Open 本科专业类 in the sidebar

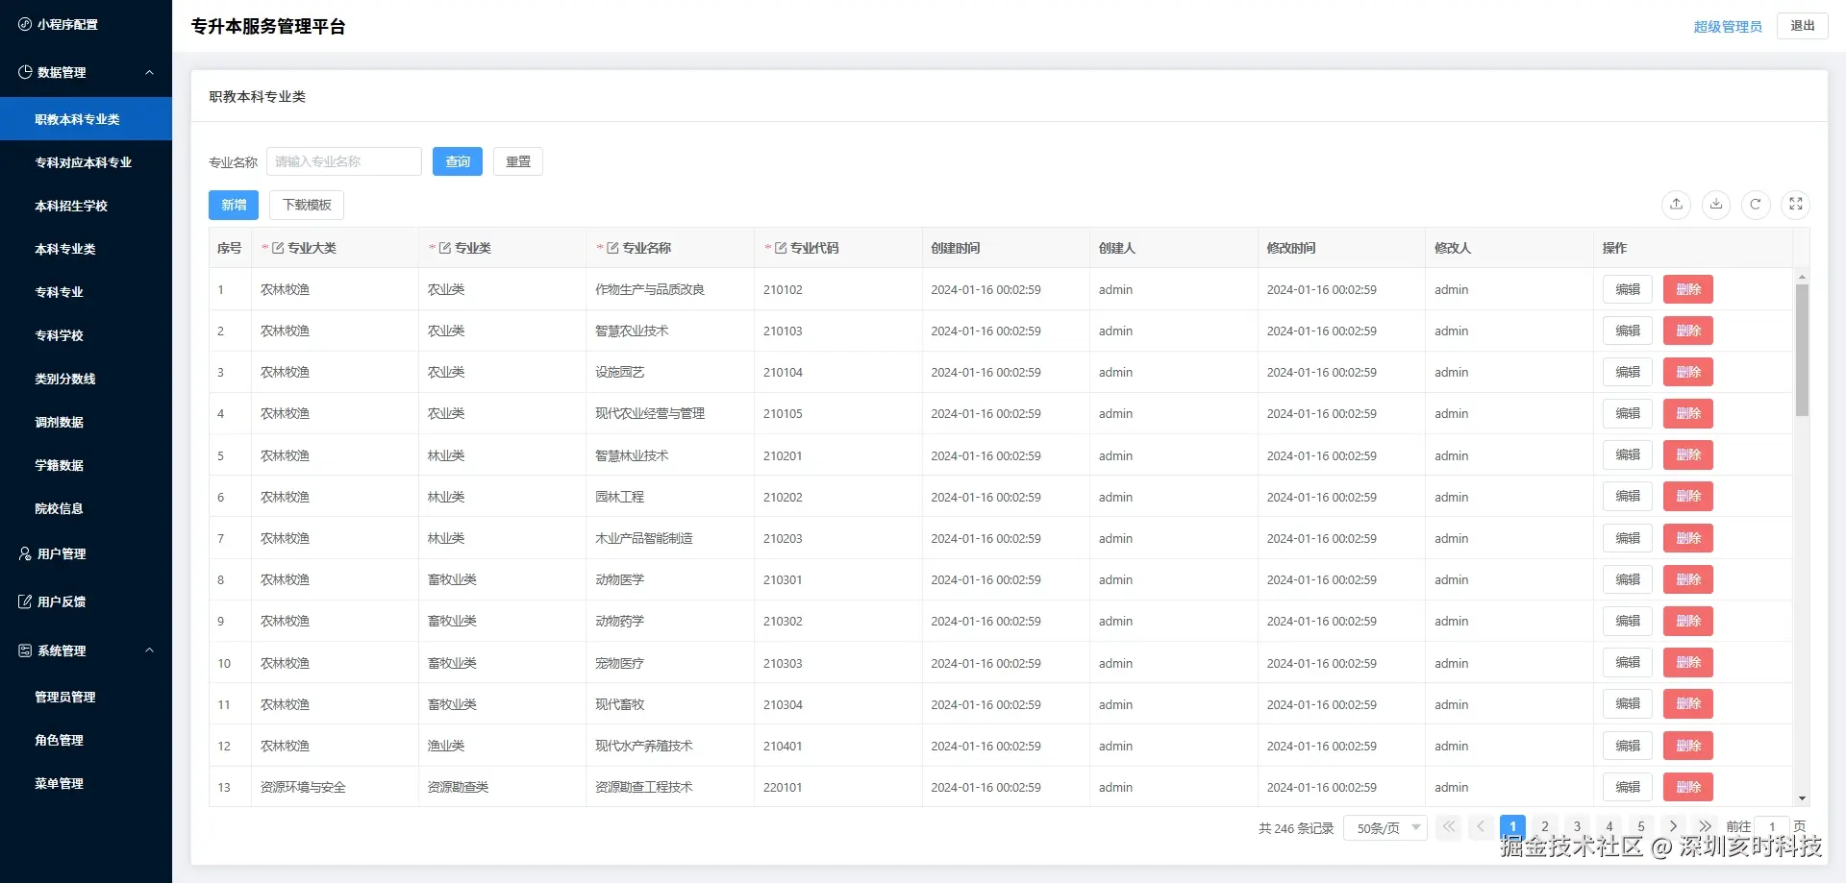(86, 249)
